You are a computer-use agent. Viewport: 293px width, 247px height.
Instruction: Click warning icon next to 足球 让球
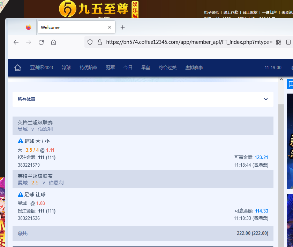click(x=20, y=194)
